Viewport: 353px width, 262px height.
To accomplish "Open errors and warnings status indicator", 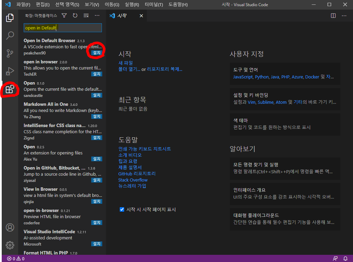I will (16, 259).
